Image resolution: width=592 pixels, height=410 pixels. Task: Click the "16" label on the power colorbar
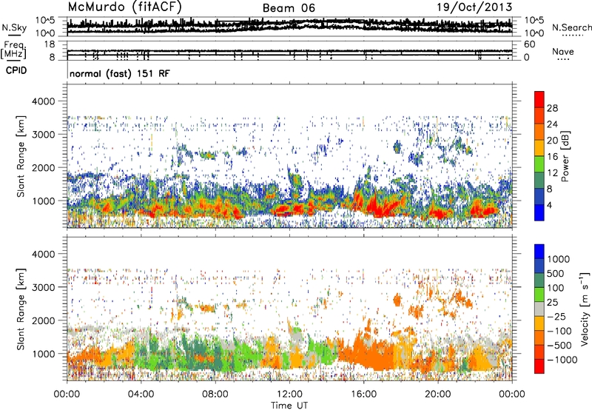point(552,157)
